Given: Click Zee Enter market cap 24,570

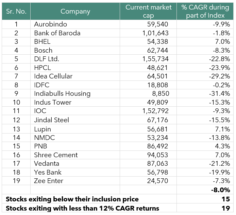Looking at the screenshot, I should 157,181.
